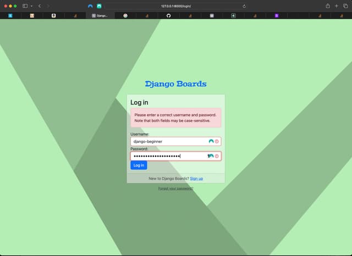Click red warning icon in Password field

pos(217,156)
